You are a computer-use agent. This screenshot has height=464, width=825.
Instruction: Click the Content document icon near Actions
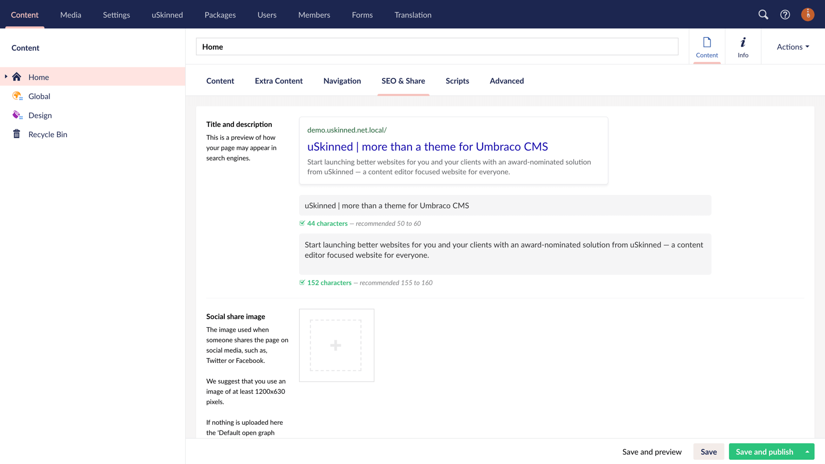pos(707,46)
